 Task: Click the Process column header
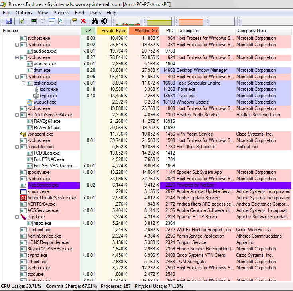coord(40,31)
